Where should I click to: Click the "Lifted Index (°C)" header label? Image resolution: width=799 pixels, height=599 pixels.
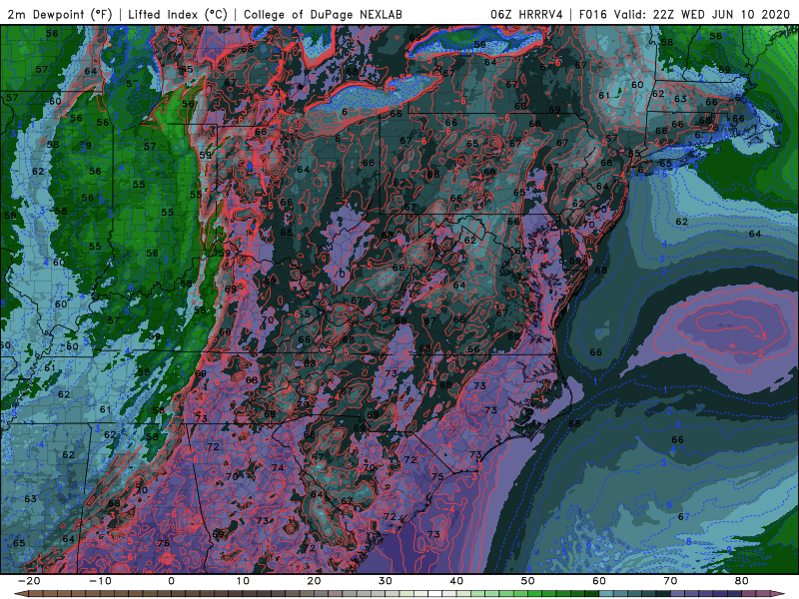(x=178, y=14)
